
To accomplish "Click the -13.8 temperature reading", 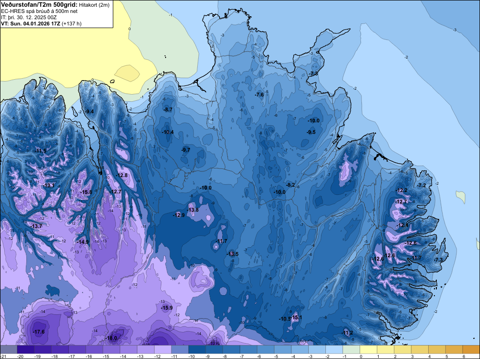I will point(193,210).
